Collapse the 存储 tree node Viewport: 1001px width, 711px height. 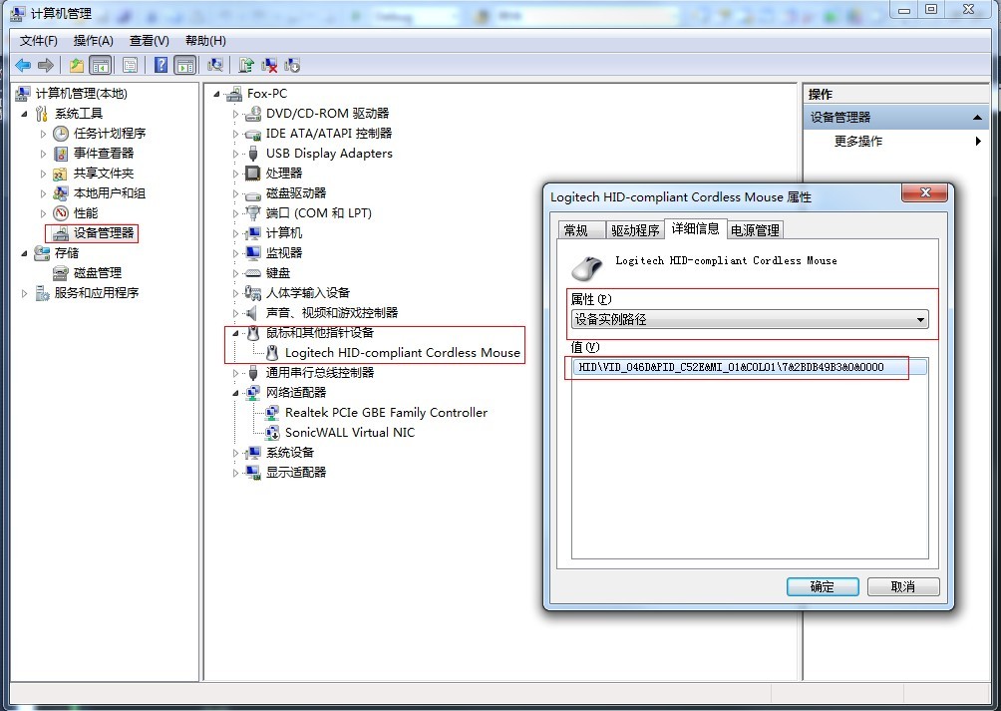[x=24, y=253]
